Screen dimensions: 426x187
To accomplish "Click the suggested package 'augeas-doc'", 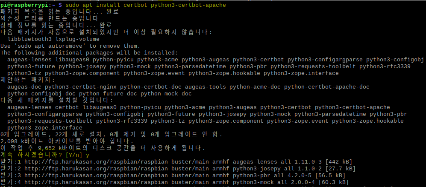I will coord(24,87).
